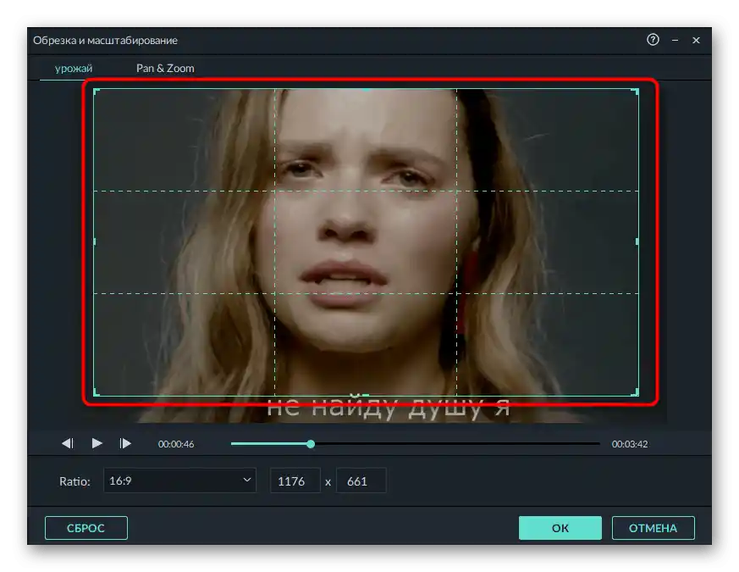739x572 pixels.
Task: Click the bottom-right crop corner handle
Action: [x=637, y=392]
